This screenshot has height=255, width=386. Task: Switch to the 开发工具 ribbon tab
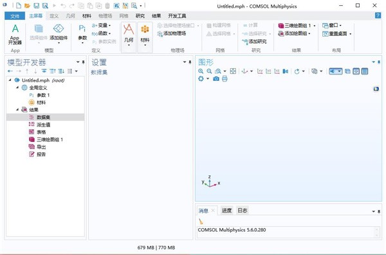click(x=178, y=16)
